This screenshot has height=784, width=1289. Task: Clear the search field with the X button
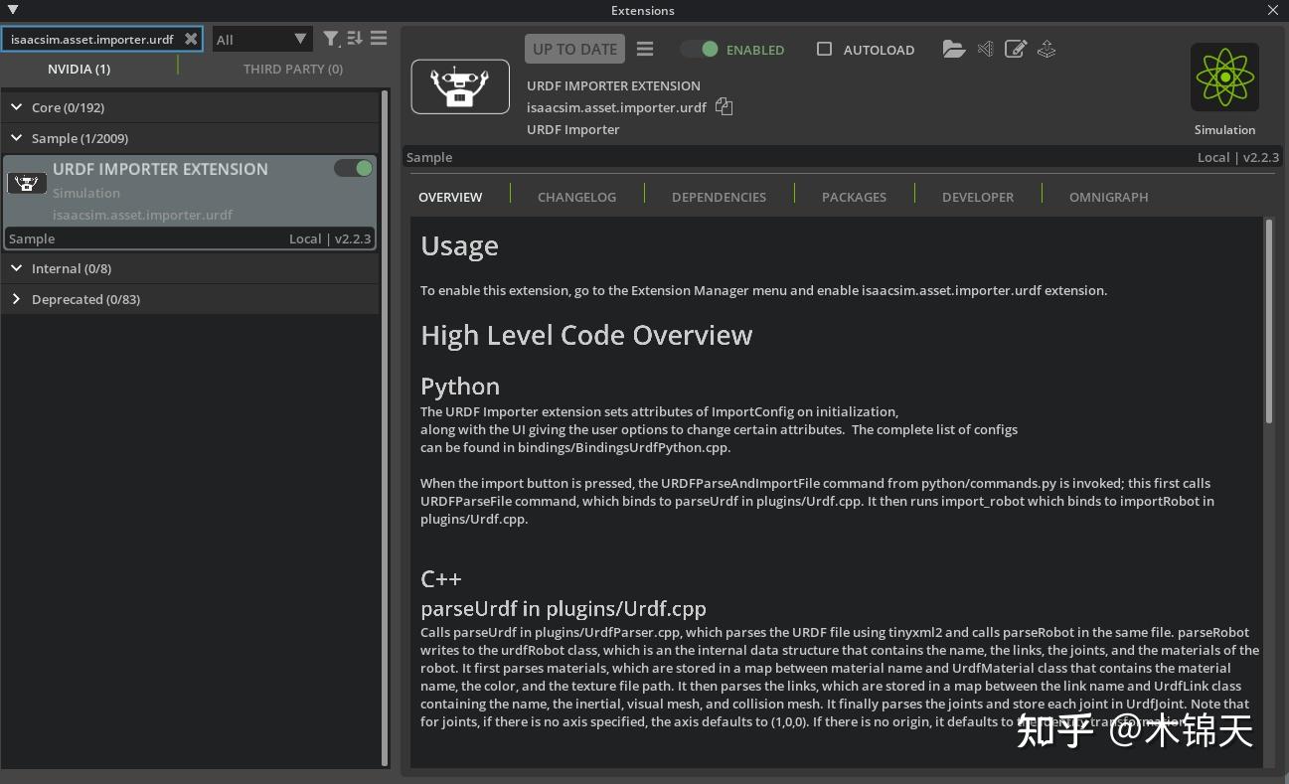point(191,38)
